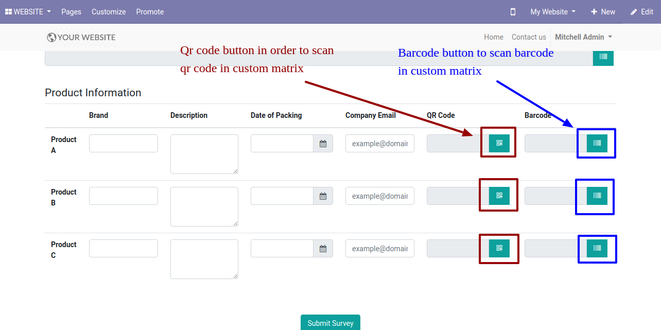Click the Submit Survey button
Viewport: 661px width, 330px height.
[x=330, y=323]
